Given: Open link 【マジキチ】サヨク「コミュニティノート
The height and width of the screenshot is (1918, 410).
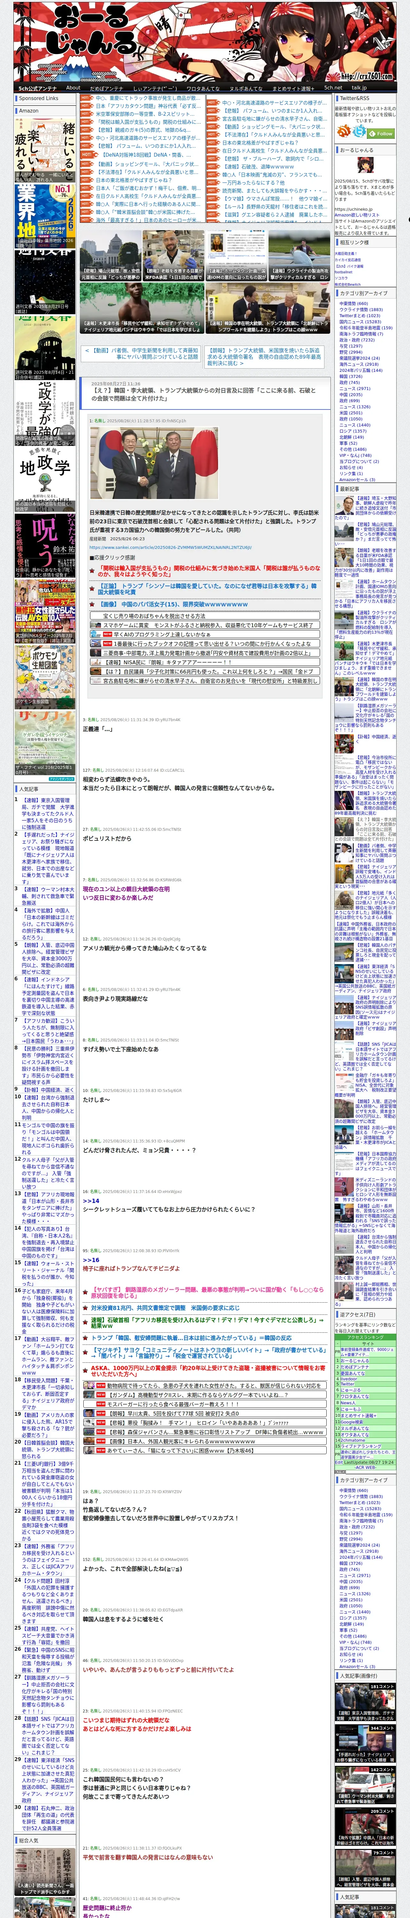Looking at the screenshot, I should [x=208, y=1352].
